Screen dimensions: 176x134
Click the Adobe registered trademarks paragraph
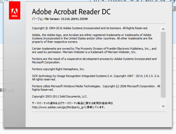point(92,38)
